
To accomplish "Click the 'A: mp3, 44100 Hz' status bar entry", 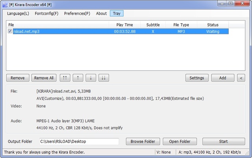I will click(209, 152).
